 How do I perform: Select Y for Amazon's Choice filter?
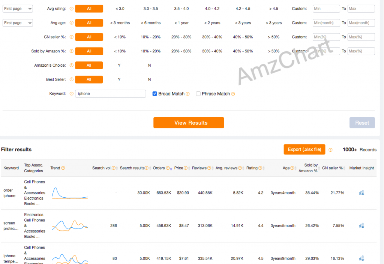(x=119, y=65)
